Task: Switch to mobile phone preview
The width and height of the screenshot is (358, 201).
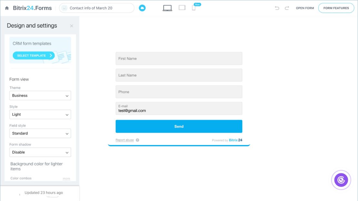Action: coord(194,8)
